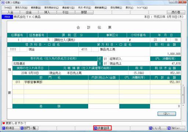Open the 表示(V) menu
This screenshot has width=188, height=132.
coord(129,8)
